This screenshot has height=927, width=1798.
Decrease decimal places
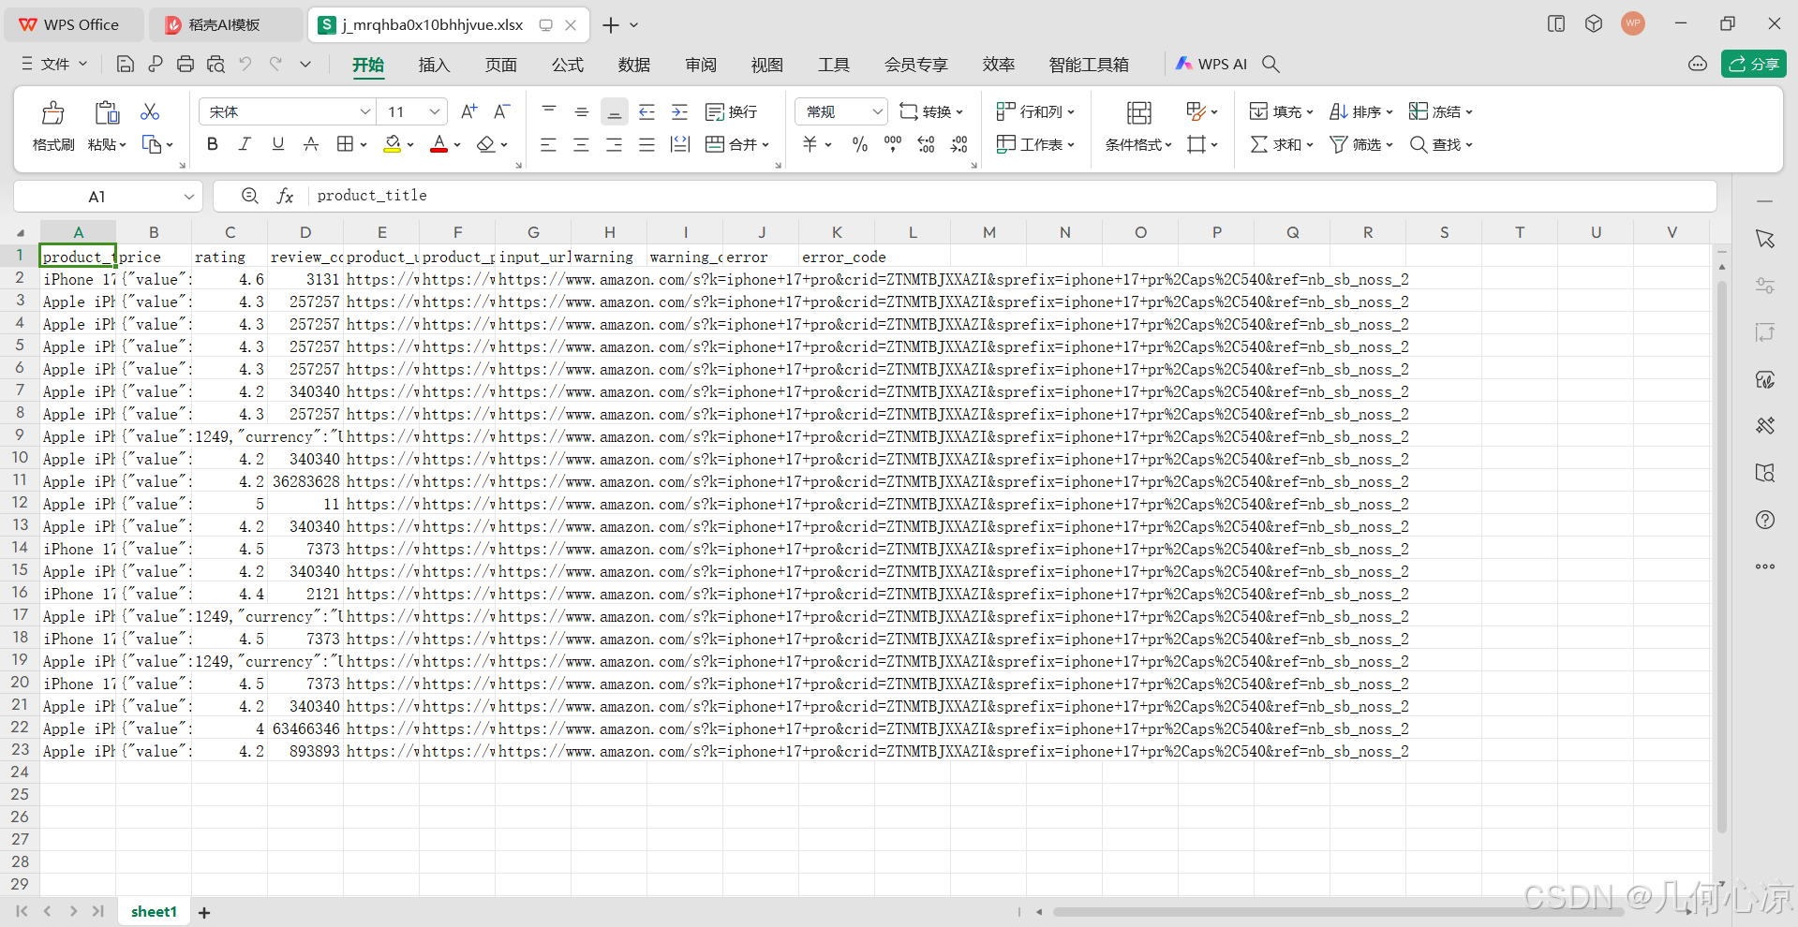pos(958,144)
